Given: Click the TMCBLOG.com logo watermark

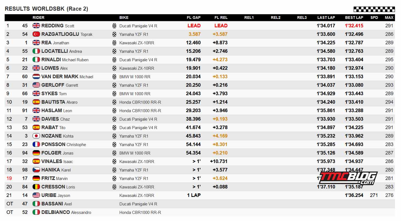Looking at the screenshot, I should 348,178.
